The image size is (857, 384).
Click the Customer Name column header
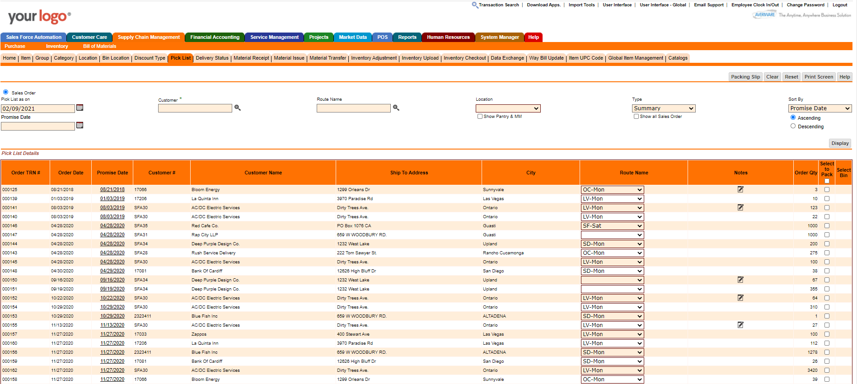click(x=263, y=173)
